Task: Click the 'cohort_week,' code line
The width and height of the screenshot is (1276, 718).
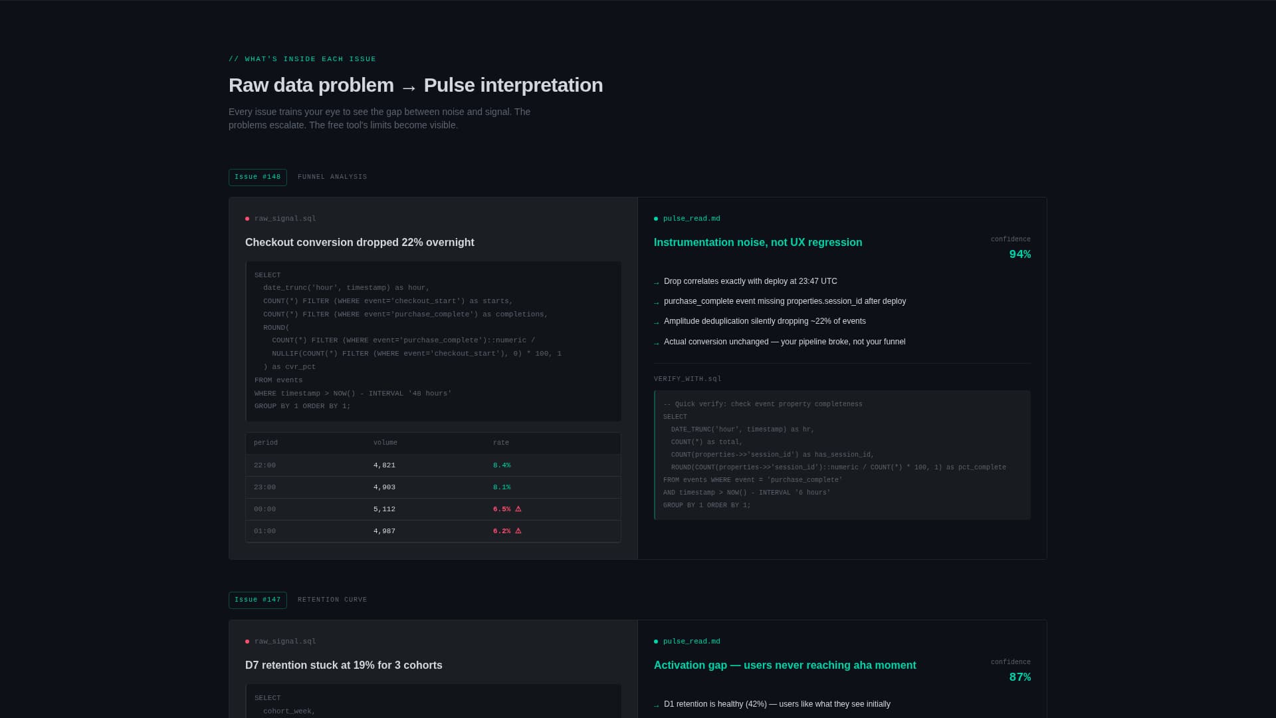Action: point(289,711)
